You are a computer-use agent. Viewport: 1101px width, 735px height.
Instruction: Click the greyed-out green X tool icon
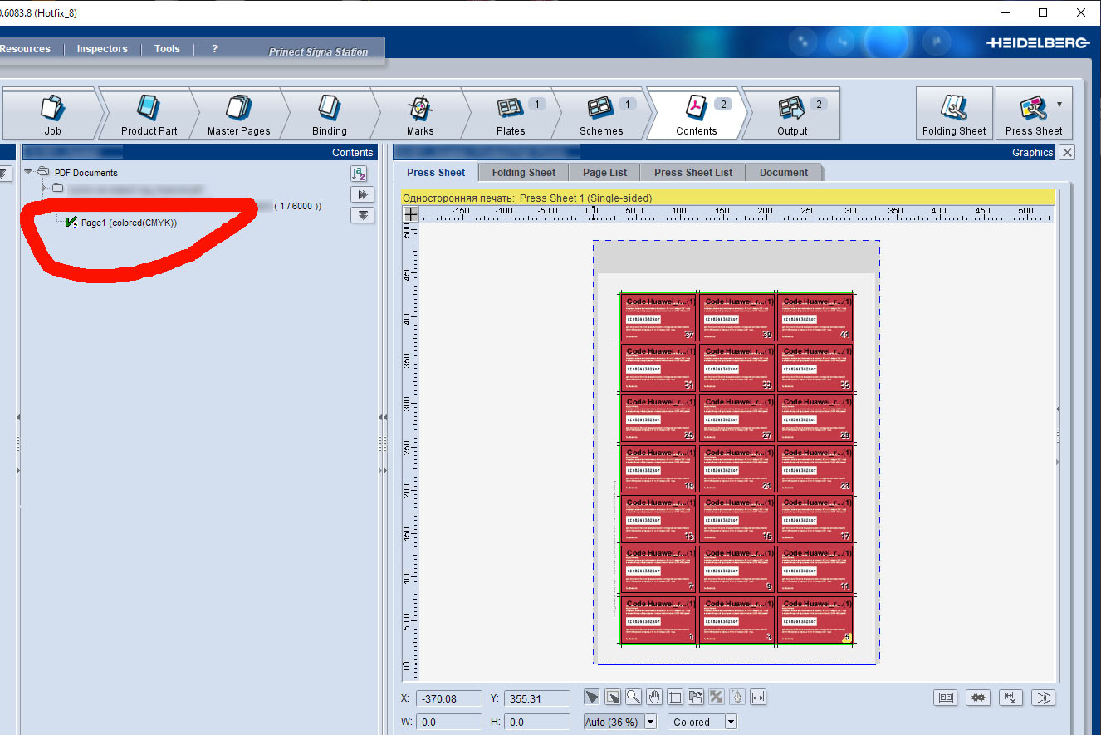[717, 698]
